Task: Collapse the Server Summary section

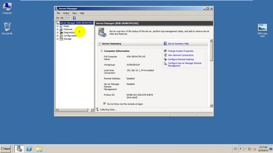Action: [x=100, y=43]
